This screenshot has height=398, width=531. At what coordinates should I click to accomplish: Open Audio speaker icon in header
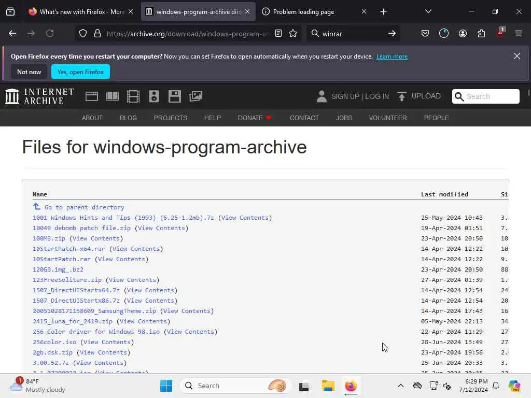pyautogui.click(x=153, y=96)
